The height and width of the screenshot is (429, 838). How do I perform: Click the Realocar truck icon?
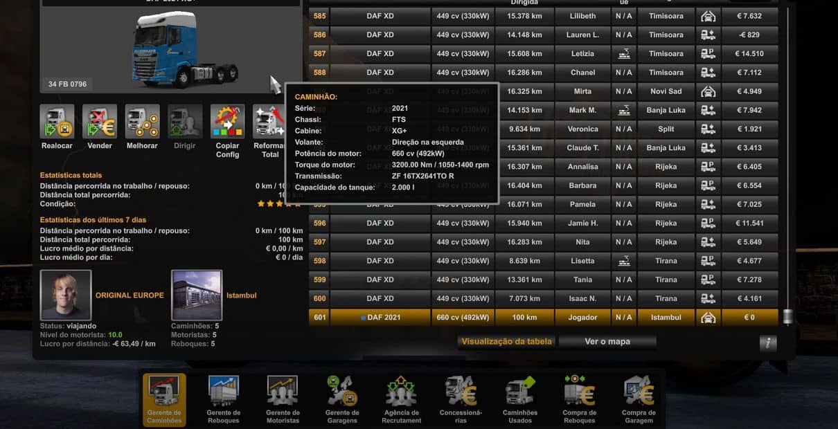point(57,122)
